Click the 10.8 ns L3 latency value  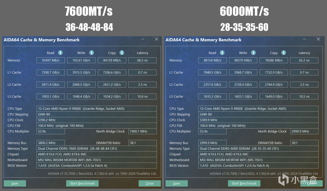click(x=143, y=97)
